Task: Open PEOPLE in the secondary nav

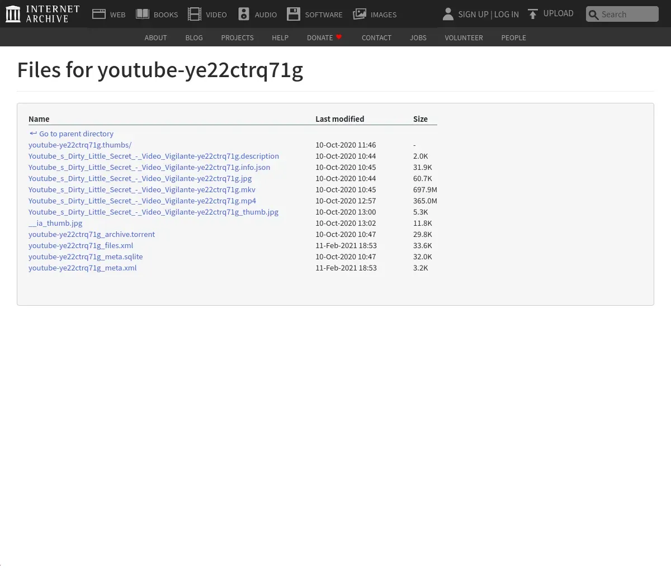Action: point(513,37)
